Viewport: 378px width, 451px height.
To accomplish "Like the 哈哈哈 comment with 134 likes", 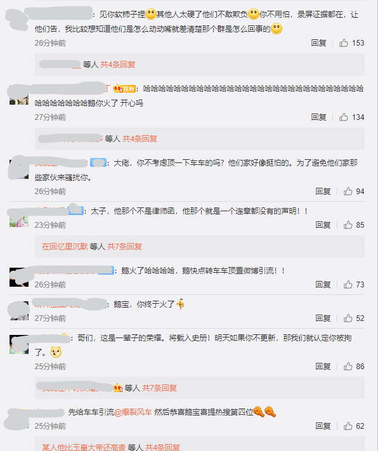I will tap(344, 117).
